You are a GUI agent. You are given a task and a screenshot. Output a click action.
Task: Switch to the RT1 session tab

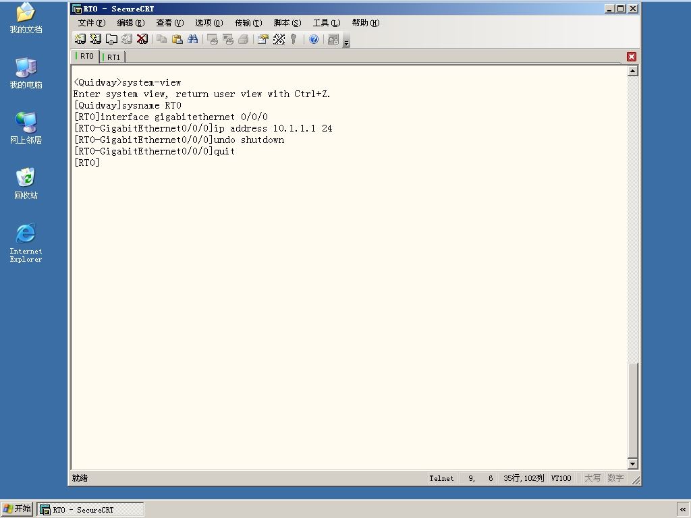[x=112, y=57]
